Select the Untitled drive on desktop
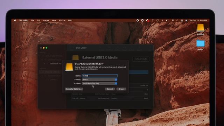Screen dimensions: 224x126 200,29
